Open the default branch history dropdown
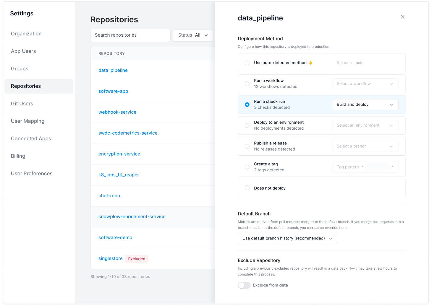This screenshot has width=432, height=308. coord(287,238)
